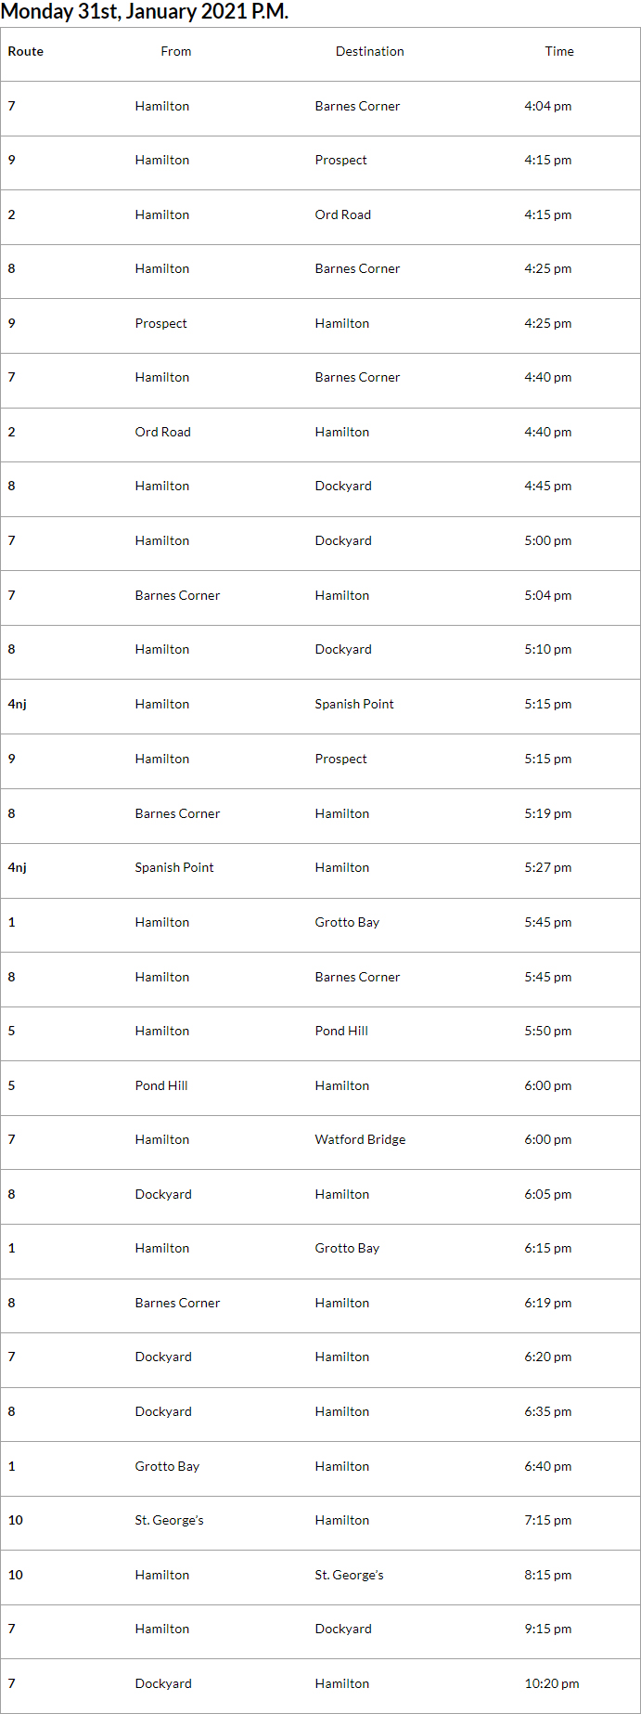Screen dimensions: 641x1714
Task: Click the 10:20 pm time cell
Action: click(551, 1683)
